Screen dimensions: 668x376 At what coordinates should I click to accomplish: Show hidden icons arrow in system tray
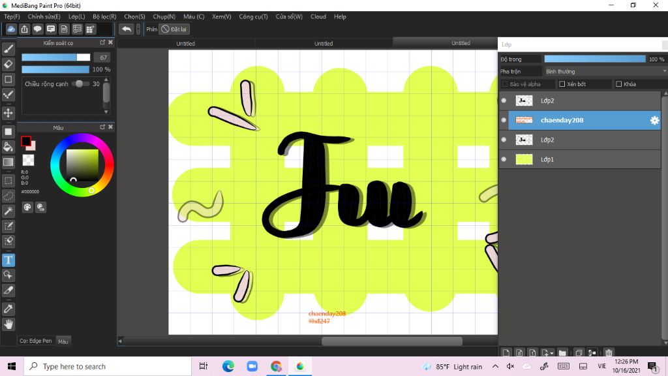pos(495,366)
